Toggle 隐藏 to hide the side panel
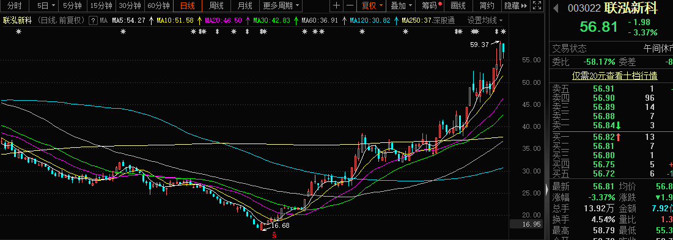 [515, 5]
